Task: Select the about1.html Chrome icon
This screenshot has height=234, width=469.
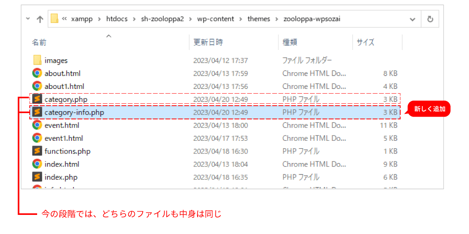Action: tap(37, 86)
